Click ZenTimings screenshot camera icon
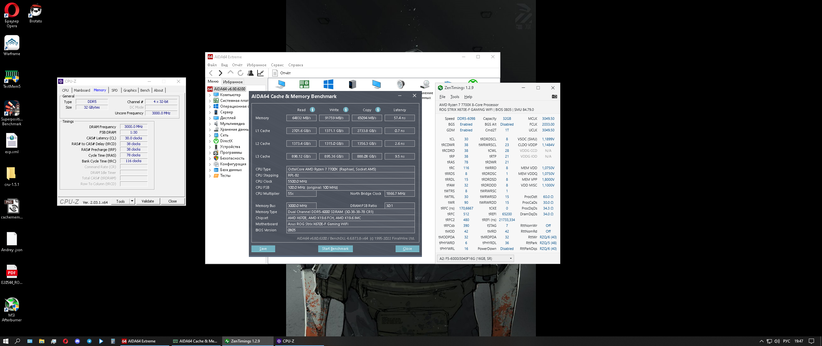This screenshot has height=346, width=822. coord(554,96)
